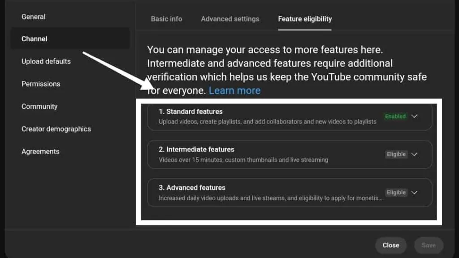Image resolution: width=459 pixels, height=258 pixels.
Task: Open the Agreements section
Action: click(x=40, y=151)
